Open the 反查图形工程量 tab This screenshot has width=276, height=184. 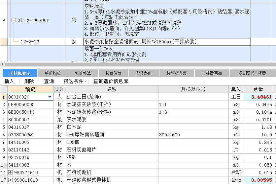(x=252, y=73)
